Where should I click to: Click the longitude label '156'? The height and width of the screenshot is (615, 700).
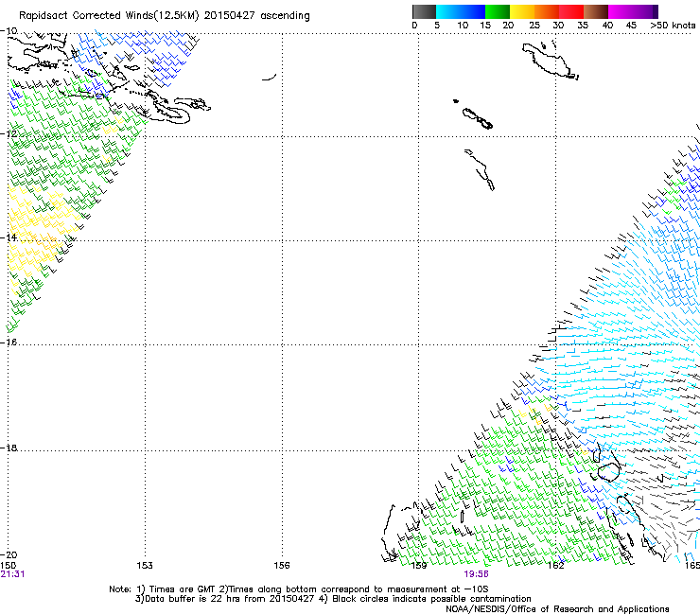pyautogui.click(x=282, y=565)
